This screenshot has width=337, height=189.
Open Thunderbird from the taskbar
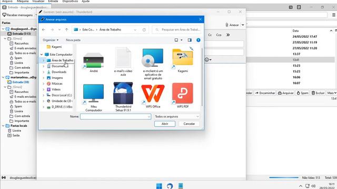[x=170, y=186]
